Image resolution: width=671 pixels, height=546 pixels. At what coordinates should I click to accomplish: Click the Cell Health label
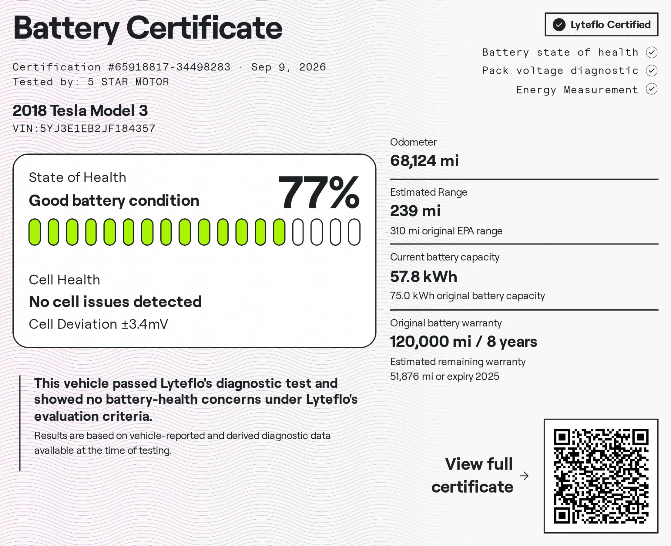click(65, 280)
